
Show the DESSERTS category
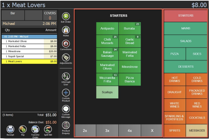click(x=186, y=67)
